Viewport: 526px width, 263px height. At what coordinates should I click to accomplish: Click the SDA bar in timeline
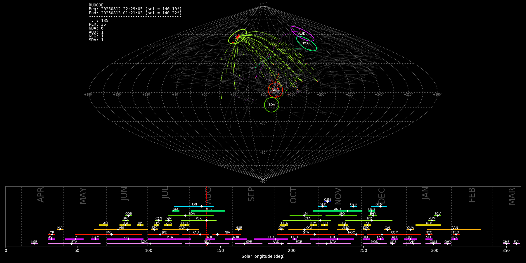pyautogui.click(x=191, y=216)
